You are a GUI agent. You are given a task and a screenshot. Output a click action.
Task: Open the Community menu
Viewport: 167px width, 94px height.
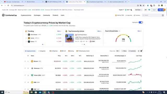pos(46,15)
